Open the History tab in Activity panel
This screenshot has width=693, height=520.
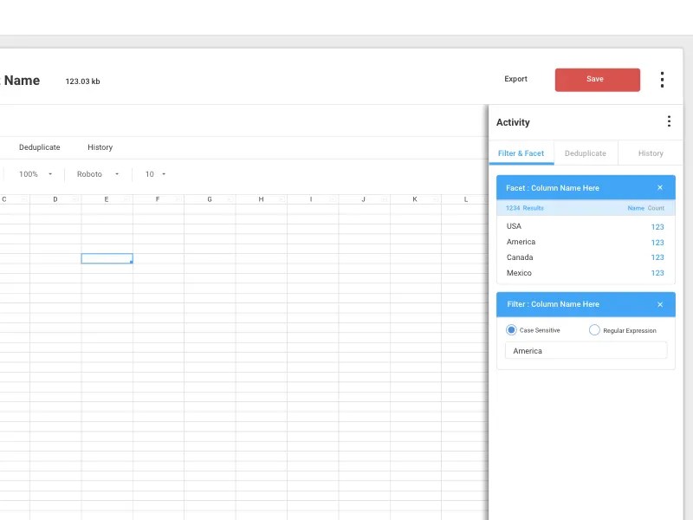pyautogui.click(x=651, y=153)
